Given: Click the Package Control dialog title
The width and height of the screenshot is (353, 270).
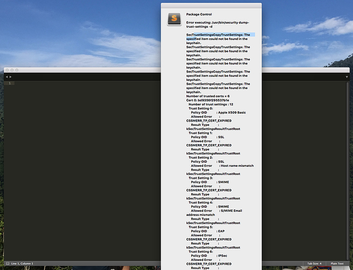Looking at the screenshot, I should pos(199,15).
